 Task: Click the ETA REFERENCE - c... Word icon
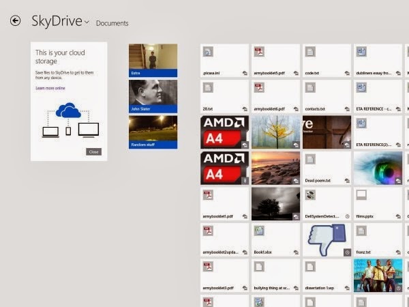pyautogui.click(x=361, y=87)
